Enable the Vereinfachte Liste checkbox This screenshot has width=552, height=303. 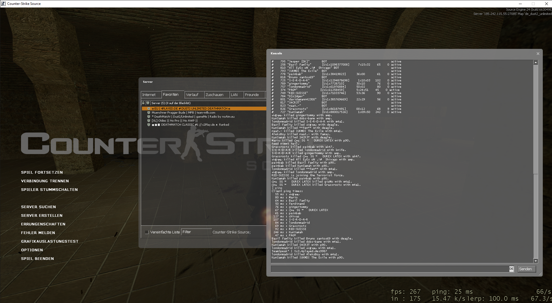tap(147, 232)
